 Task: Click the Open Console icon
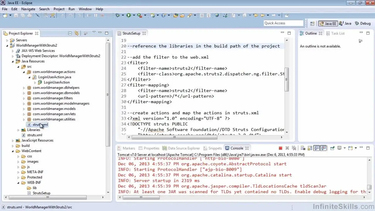[x=350, y=148]
